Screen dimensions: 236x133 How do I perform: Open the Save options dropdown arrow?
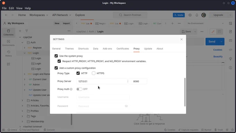[x=195, y=31]
